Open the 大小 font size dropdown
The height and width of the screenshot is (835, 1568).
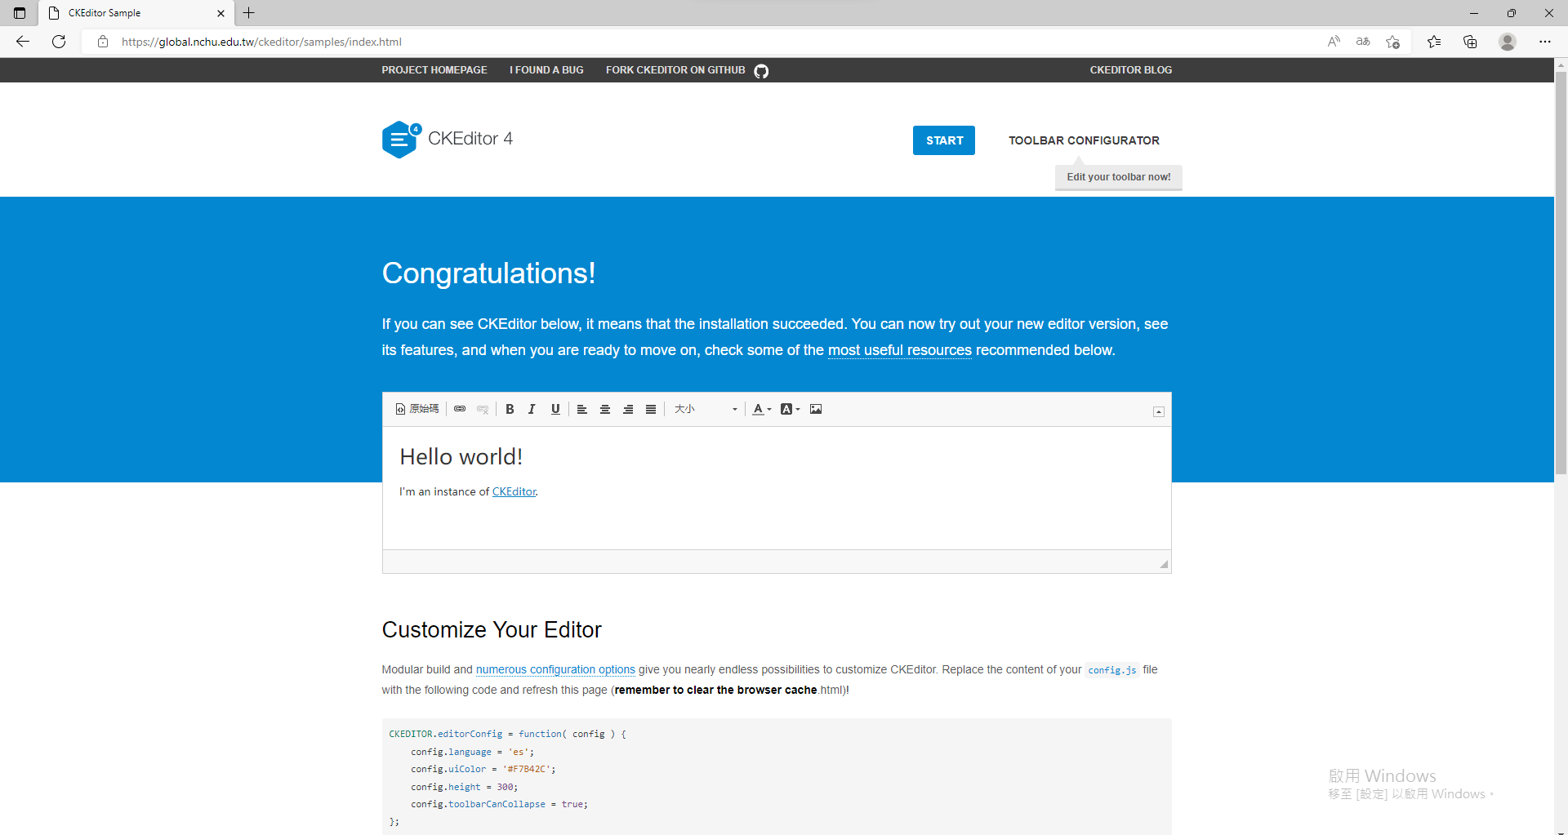[706, 409]
